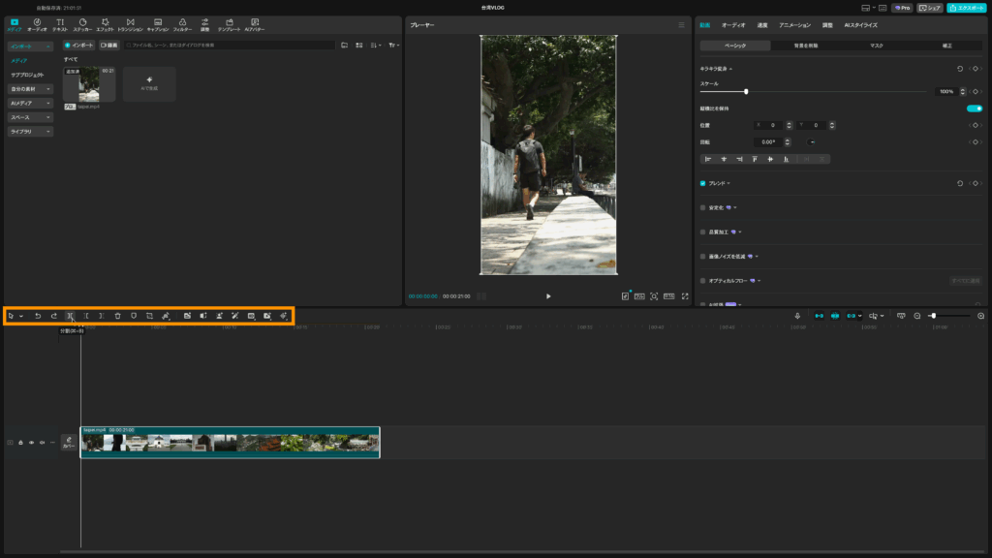Screen dimensions: 992x558
Task: Click the align-left icon in the transform panel
Action: [x=708, y=160]
